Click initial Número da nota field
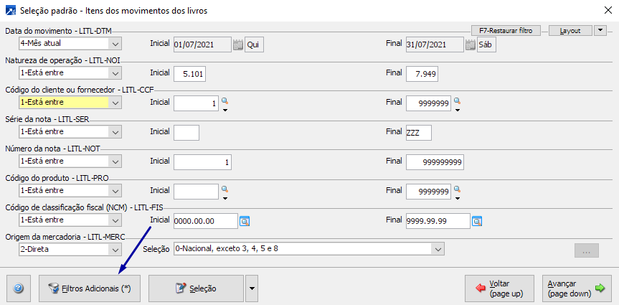Viewport: 619px width, 305px height. [x=203, y=162]
